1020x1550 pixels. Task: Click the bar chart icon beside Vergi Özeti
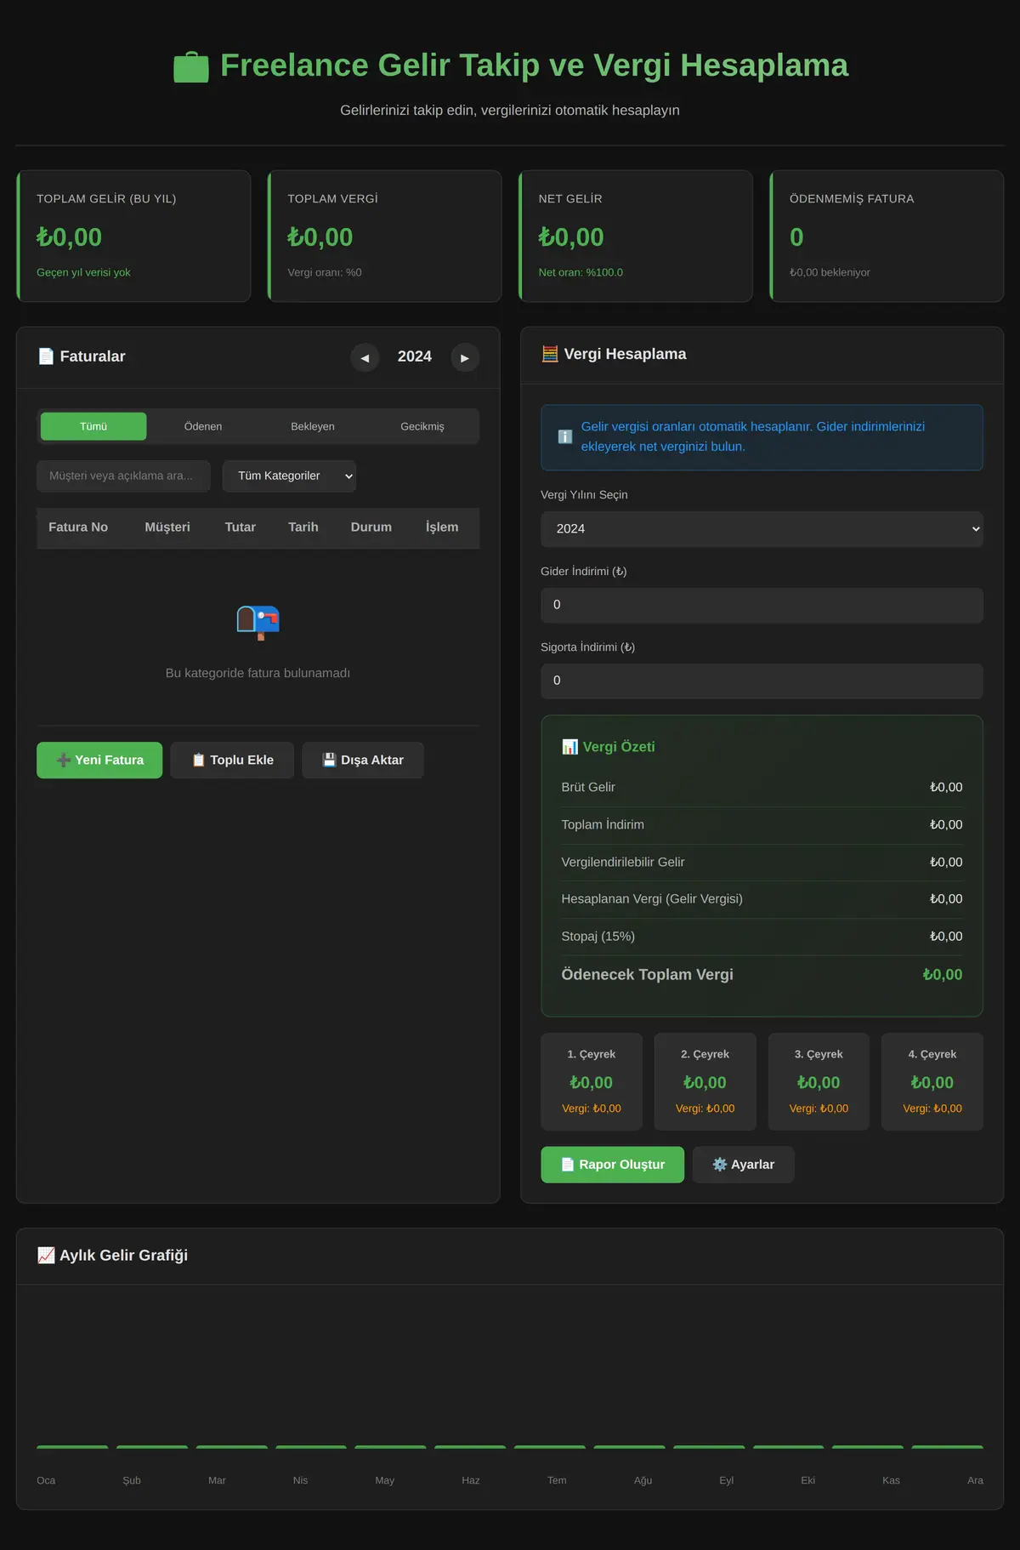pos(569,747)
